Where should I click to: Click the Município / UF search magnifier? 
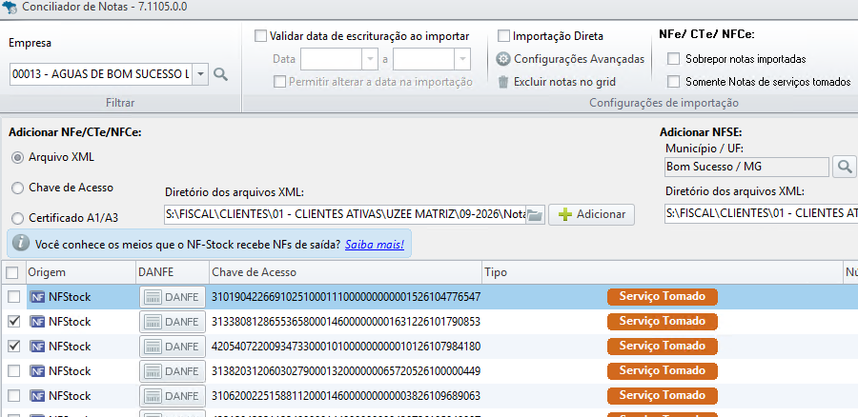tap(844, 168)
